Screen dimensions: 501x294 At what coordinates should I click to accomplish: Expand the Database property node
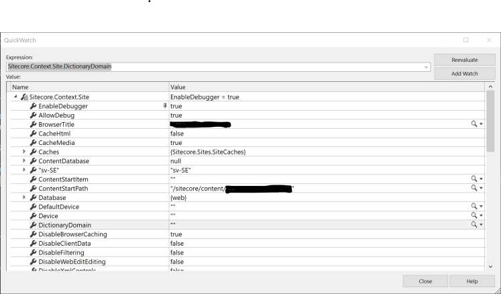[24, 197]
